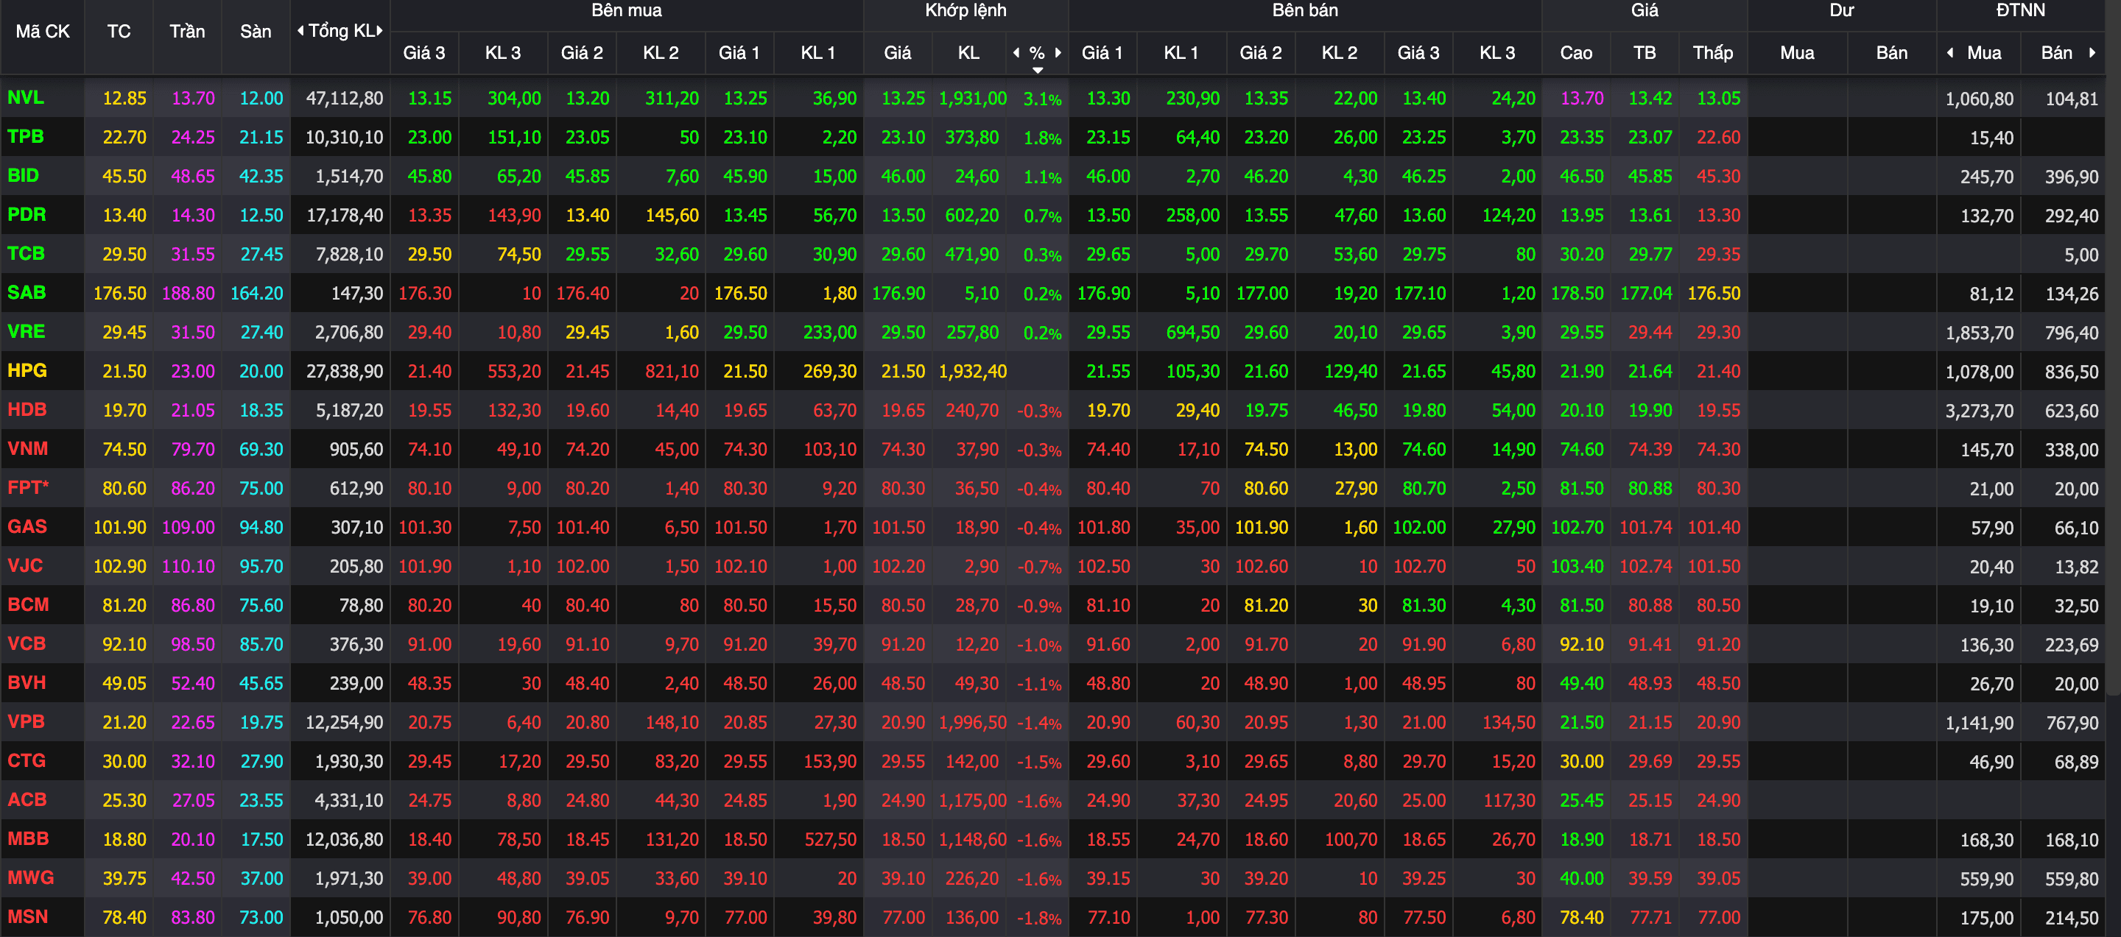Click BID foreign sell 396,90
The image size is (2121, 937).
coord(2072,177)
